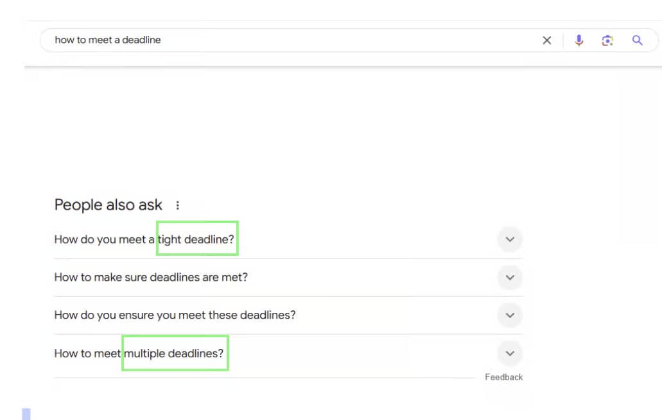The width and height of the screenshot is (662, 420).
Task: Click the microphone to dictate a new query
Action: (x=579, y=40)
